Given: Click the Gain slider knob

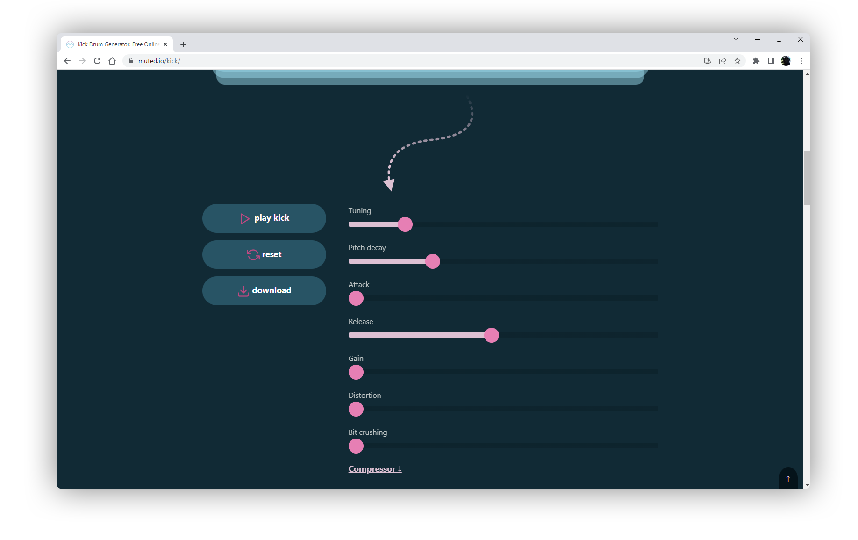Looking at the screenshot, I should pos(356,372).
